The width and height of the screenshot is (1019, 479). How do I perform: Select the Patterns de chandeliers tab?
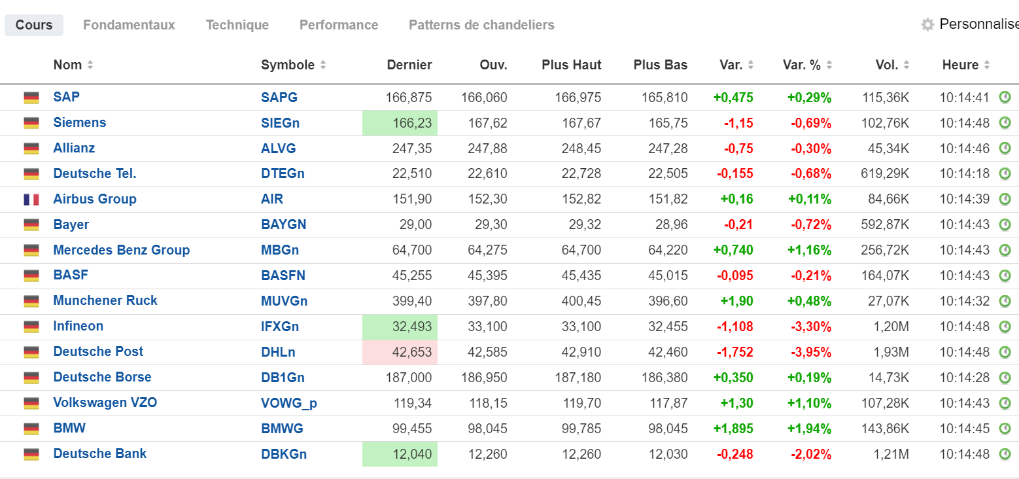click(481, 25)
